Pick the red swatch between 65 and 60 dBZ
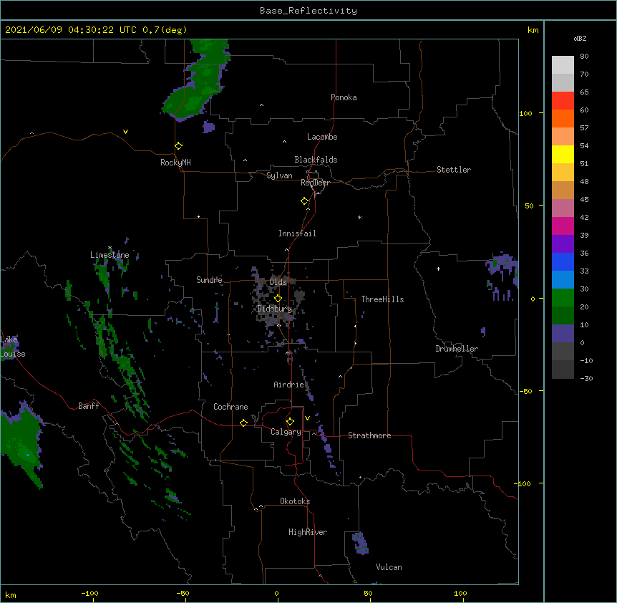Viewport: 617px width, 603px height. tap(563, 100)
